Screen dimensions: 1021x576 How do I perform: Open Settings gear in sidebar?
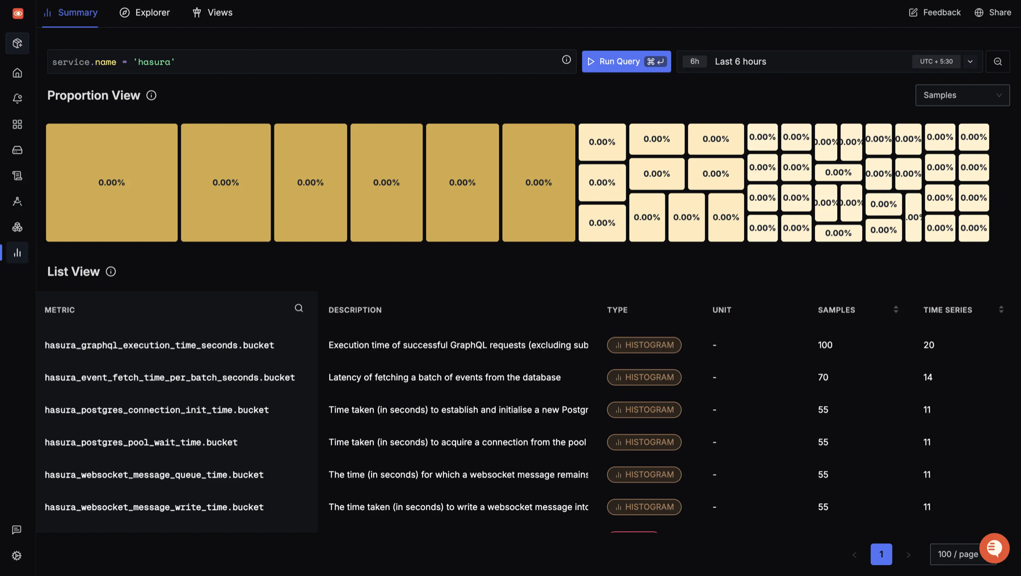17,556
